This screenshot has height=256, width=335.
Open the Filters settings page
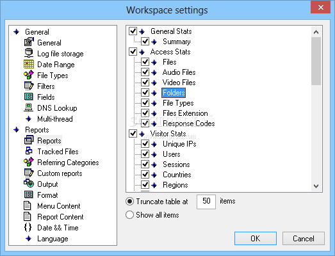pos(46,86)
